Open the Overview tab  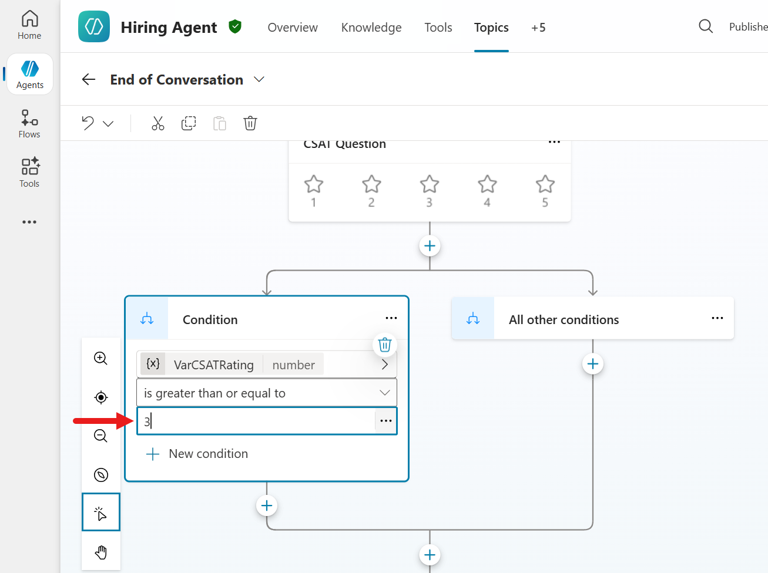(x=293, y=28)
